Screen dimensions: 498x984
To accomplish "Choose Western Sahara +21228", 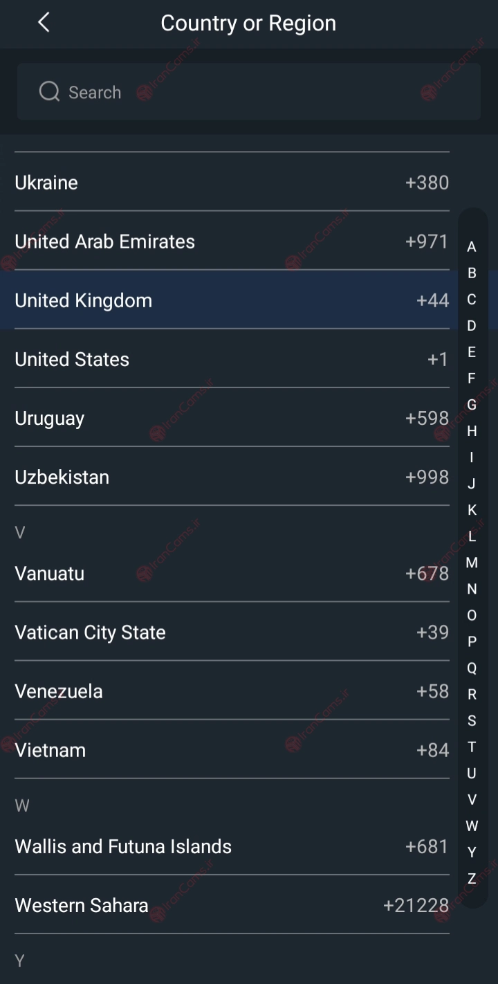I will pyautogui.click(x=232, y=904).
